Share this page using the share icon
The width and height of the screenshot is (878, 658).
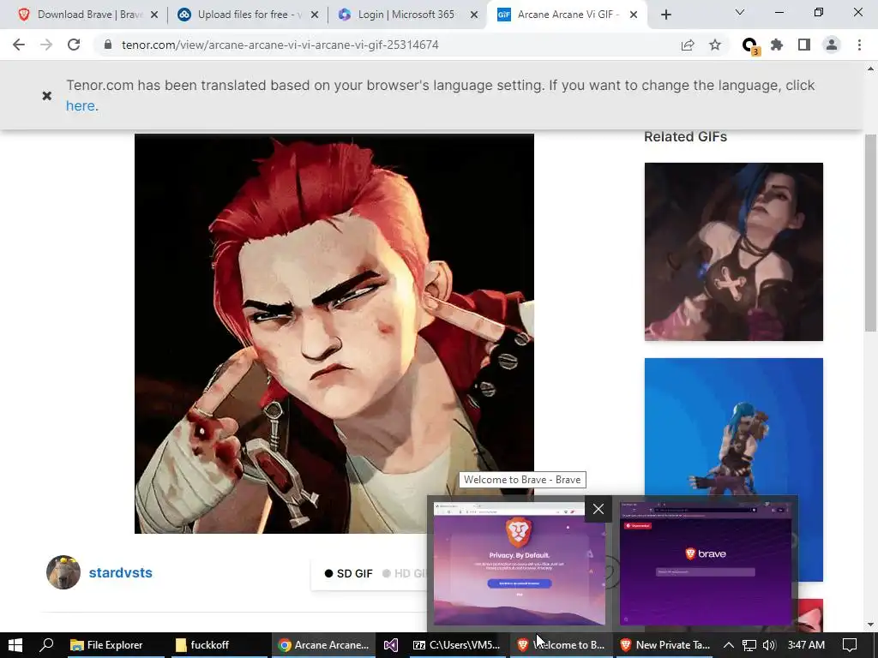pos(688,45)
